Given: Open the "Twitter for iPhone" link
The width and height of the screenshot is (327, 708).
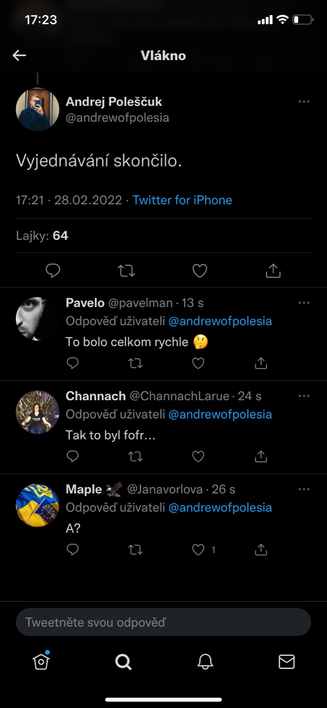Looking at the screenshot, I should [182, 200].
